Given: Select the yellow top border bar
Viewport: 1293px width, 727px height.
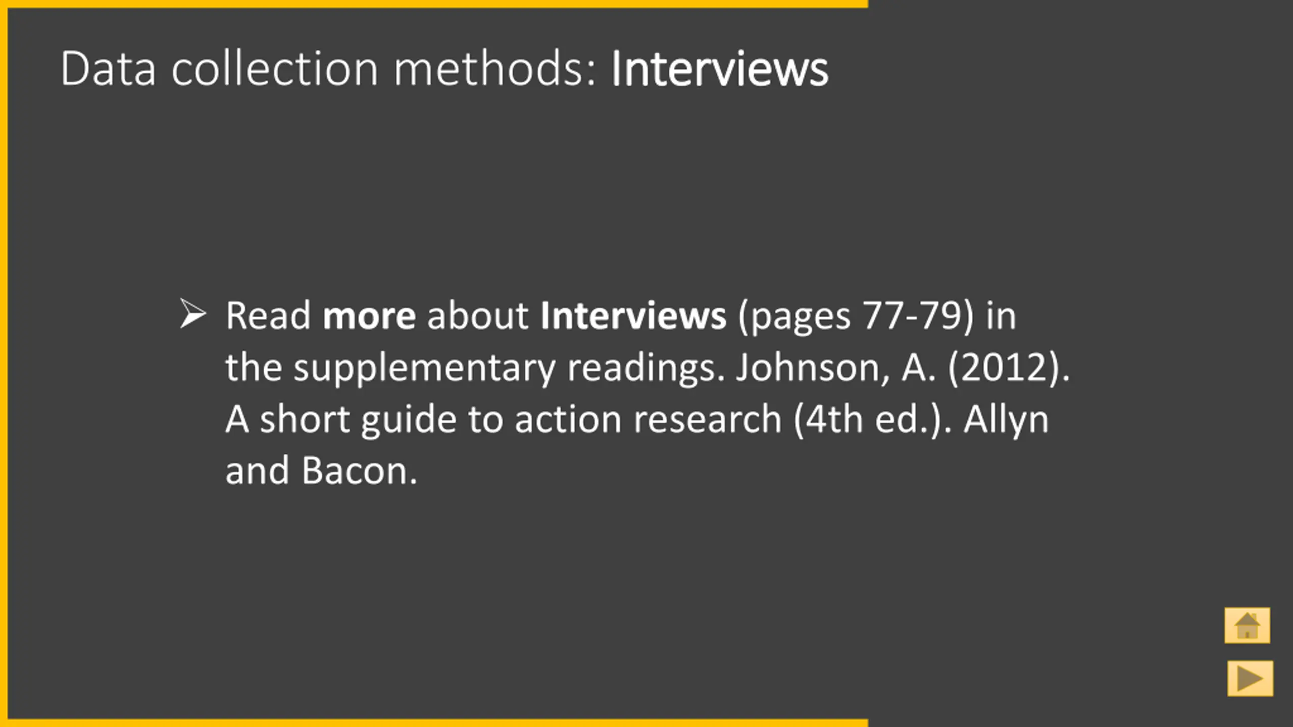Looking at the screenshot, I should click(x=434, y=4).
